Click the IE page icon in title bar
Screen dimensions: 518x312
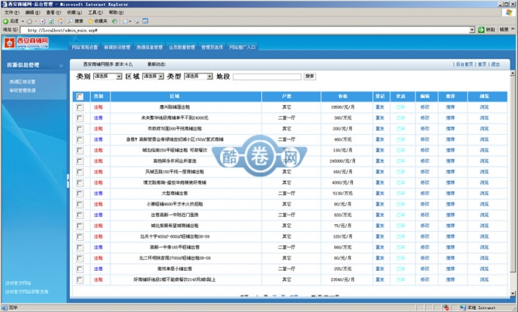(x=5, y=4)
